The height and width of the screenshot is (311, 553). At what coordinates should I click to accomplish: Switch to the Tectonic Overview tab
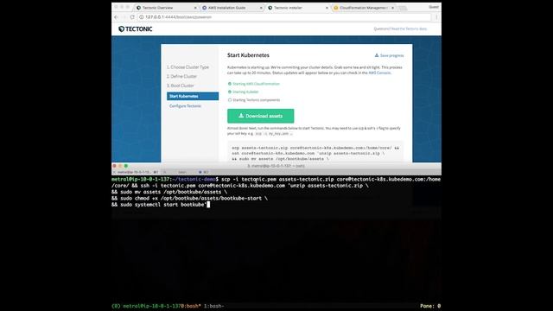click(x=167, y=8)
